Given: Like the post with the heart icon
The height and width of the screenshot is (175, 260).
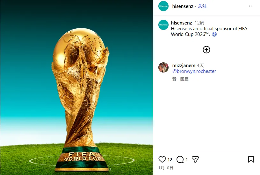Looking at the screenshot, I should pos(162,159).
